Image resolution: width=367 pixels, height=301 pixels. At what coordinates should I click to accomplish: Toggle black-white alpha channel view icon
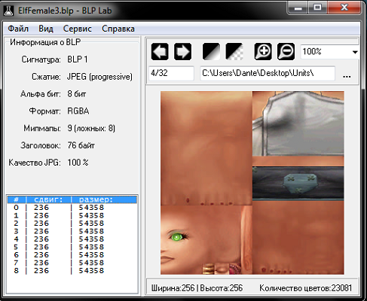pyautogui.click(x=211, y=52)
